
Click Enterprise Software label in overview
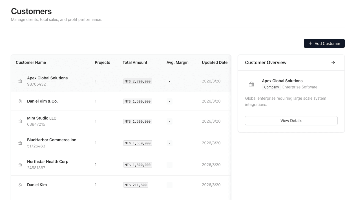(300, 87)
